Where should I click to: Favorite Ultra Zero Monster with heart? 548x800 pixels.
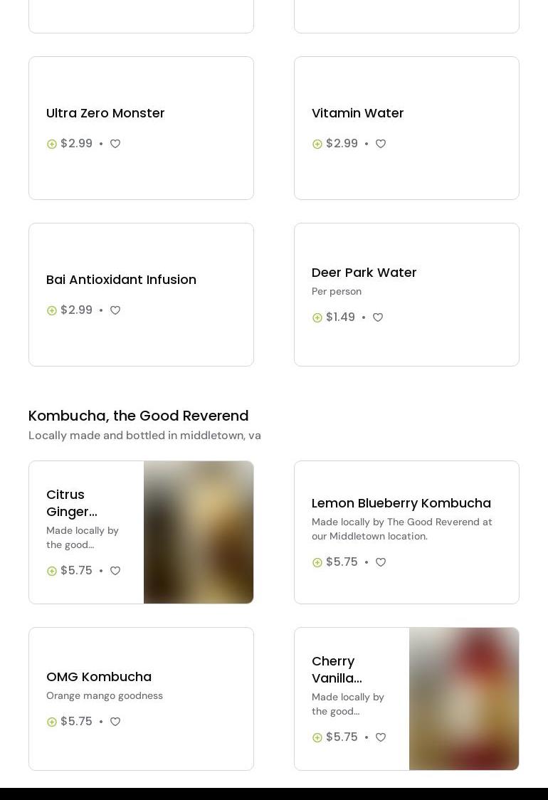point(115,144)
